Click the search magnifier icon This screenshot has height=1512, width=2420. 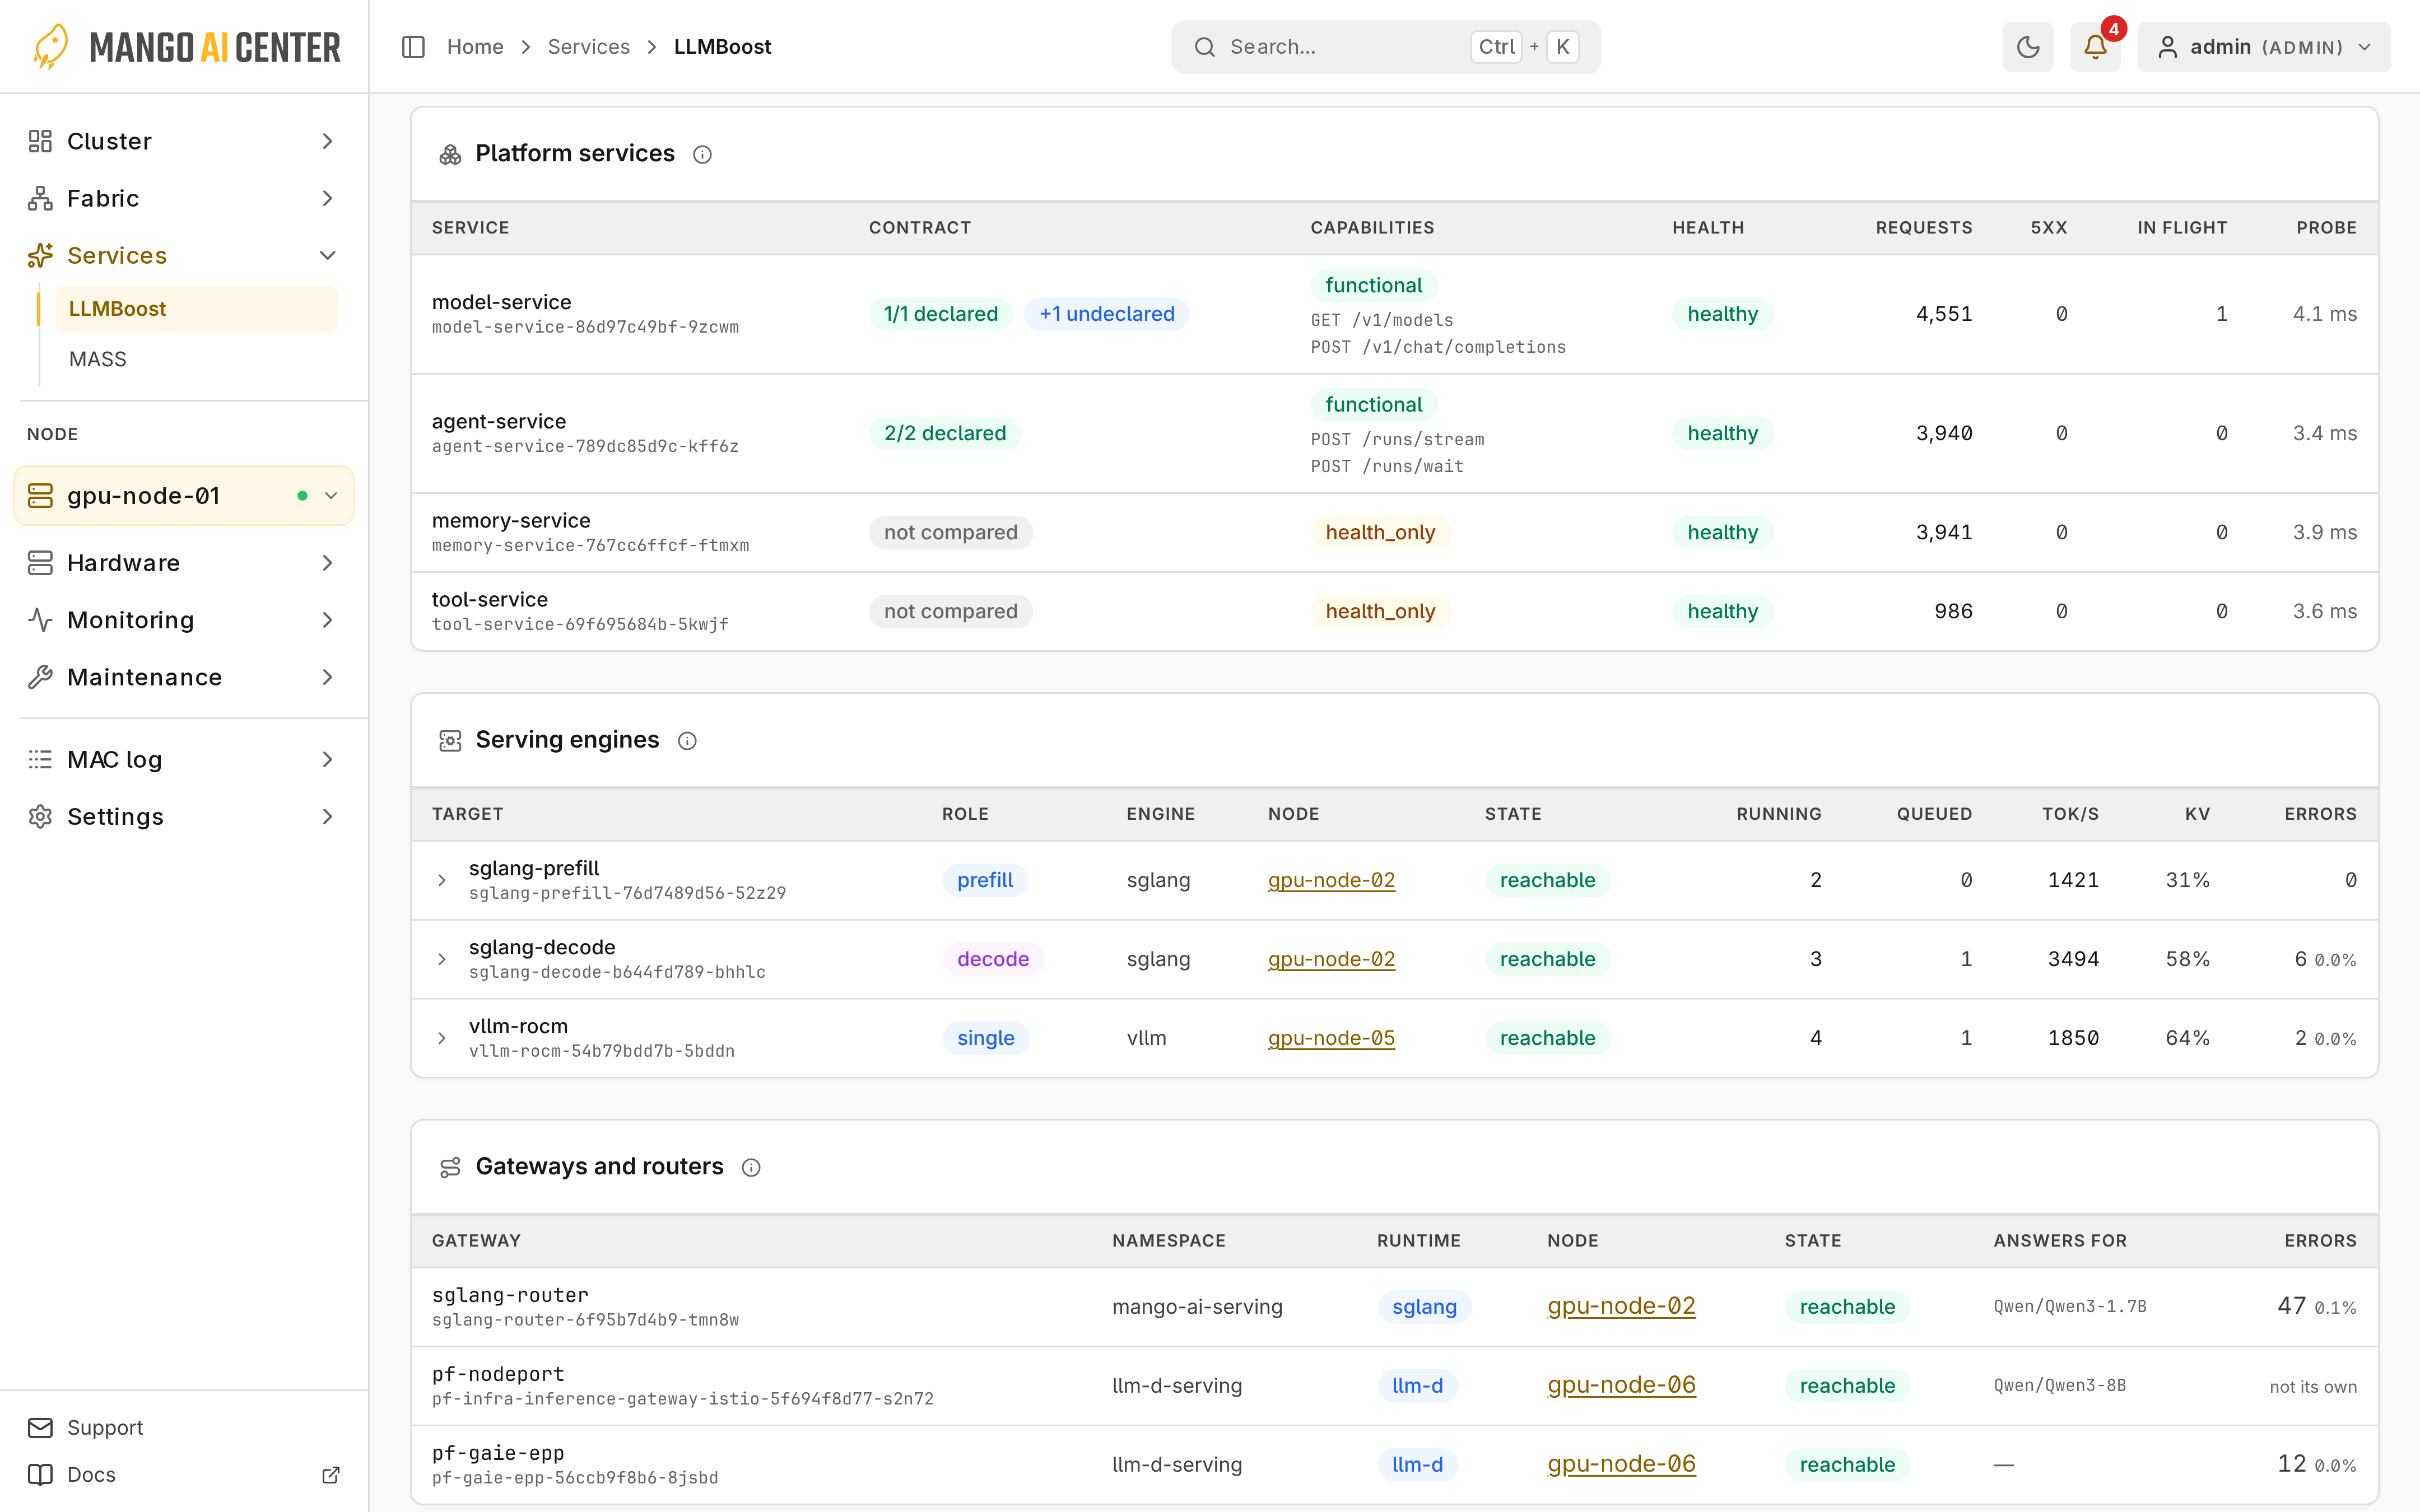(x=1205, y=47)
